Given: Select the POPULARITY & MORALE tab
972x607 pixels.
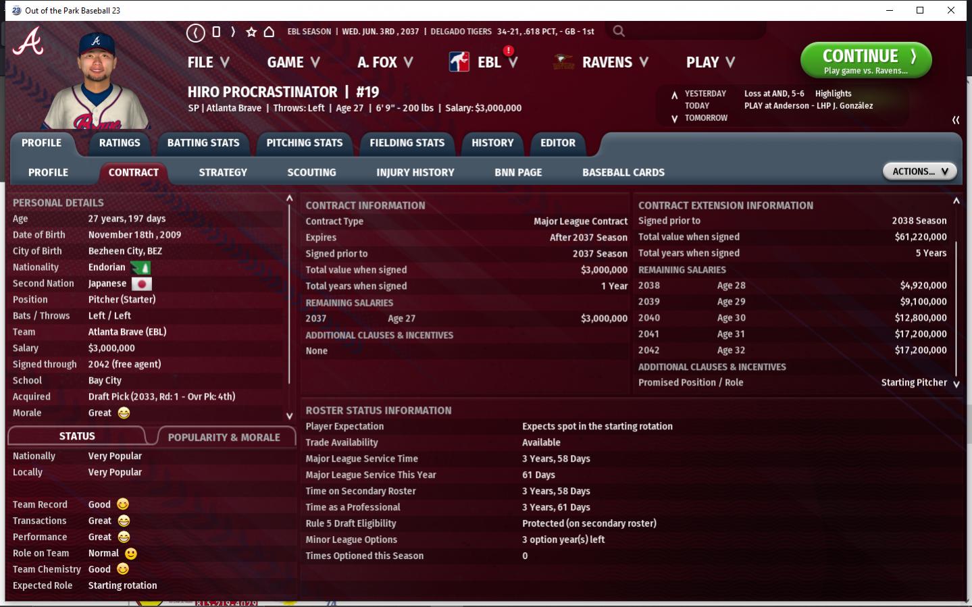Looking at the screenshot, I should click(224, 438).
